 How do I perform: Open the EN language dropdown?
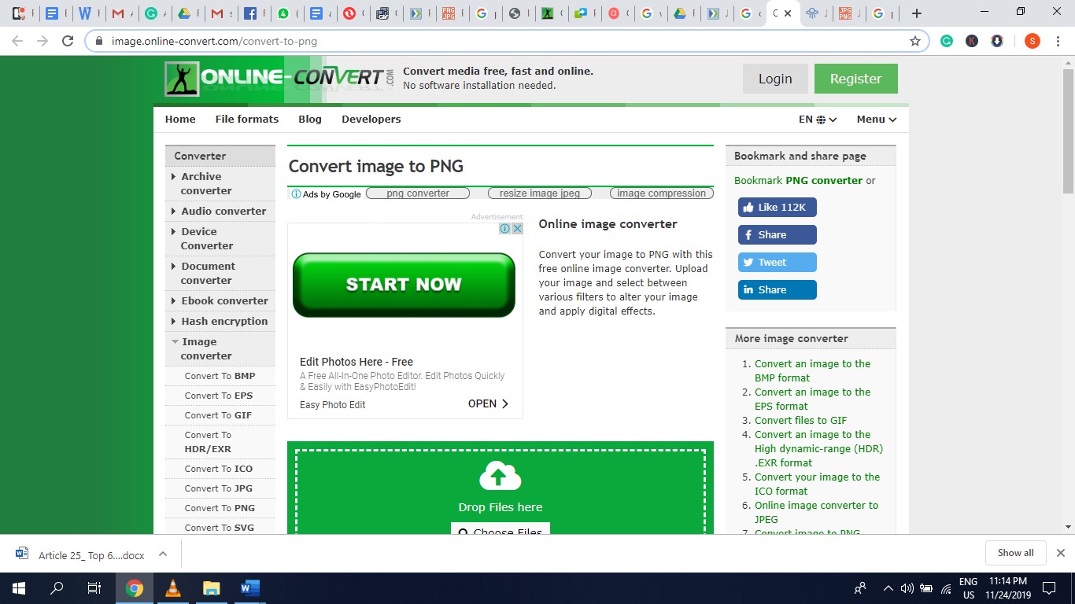pos(818,120)
